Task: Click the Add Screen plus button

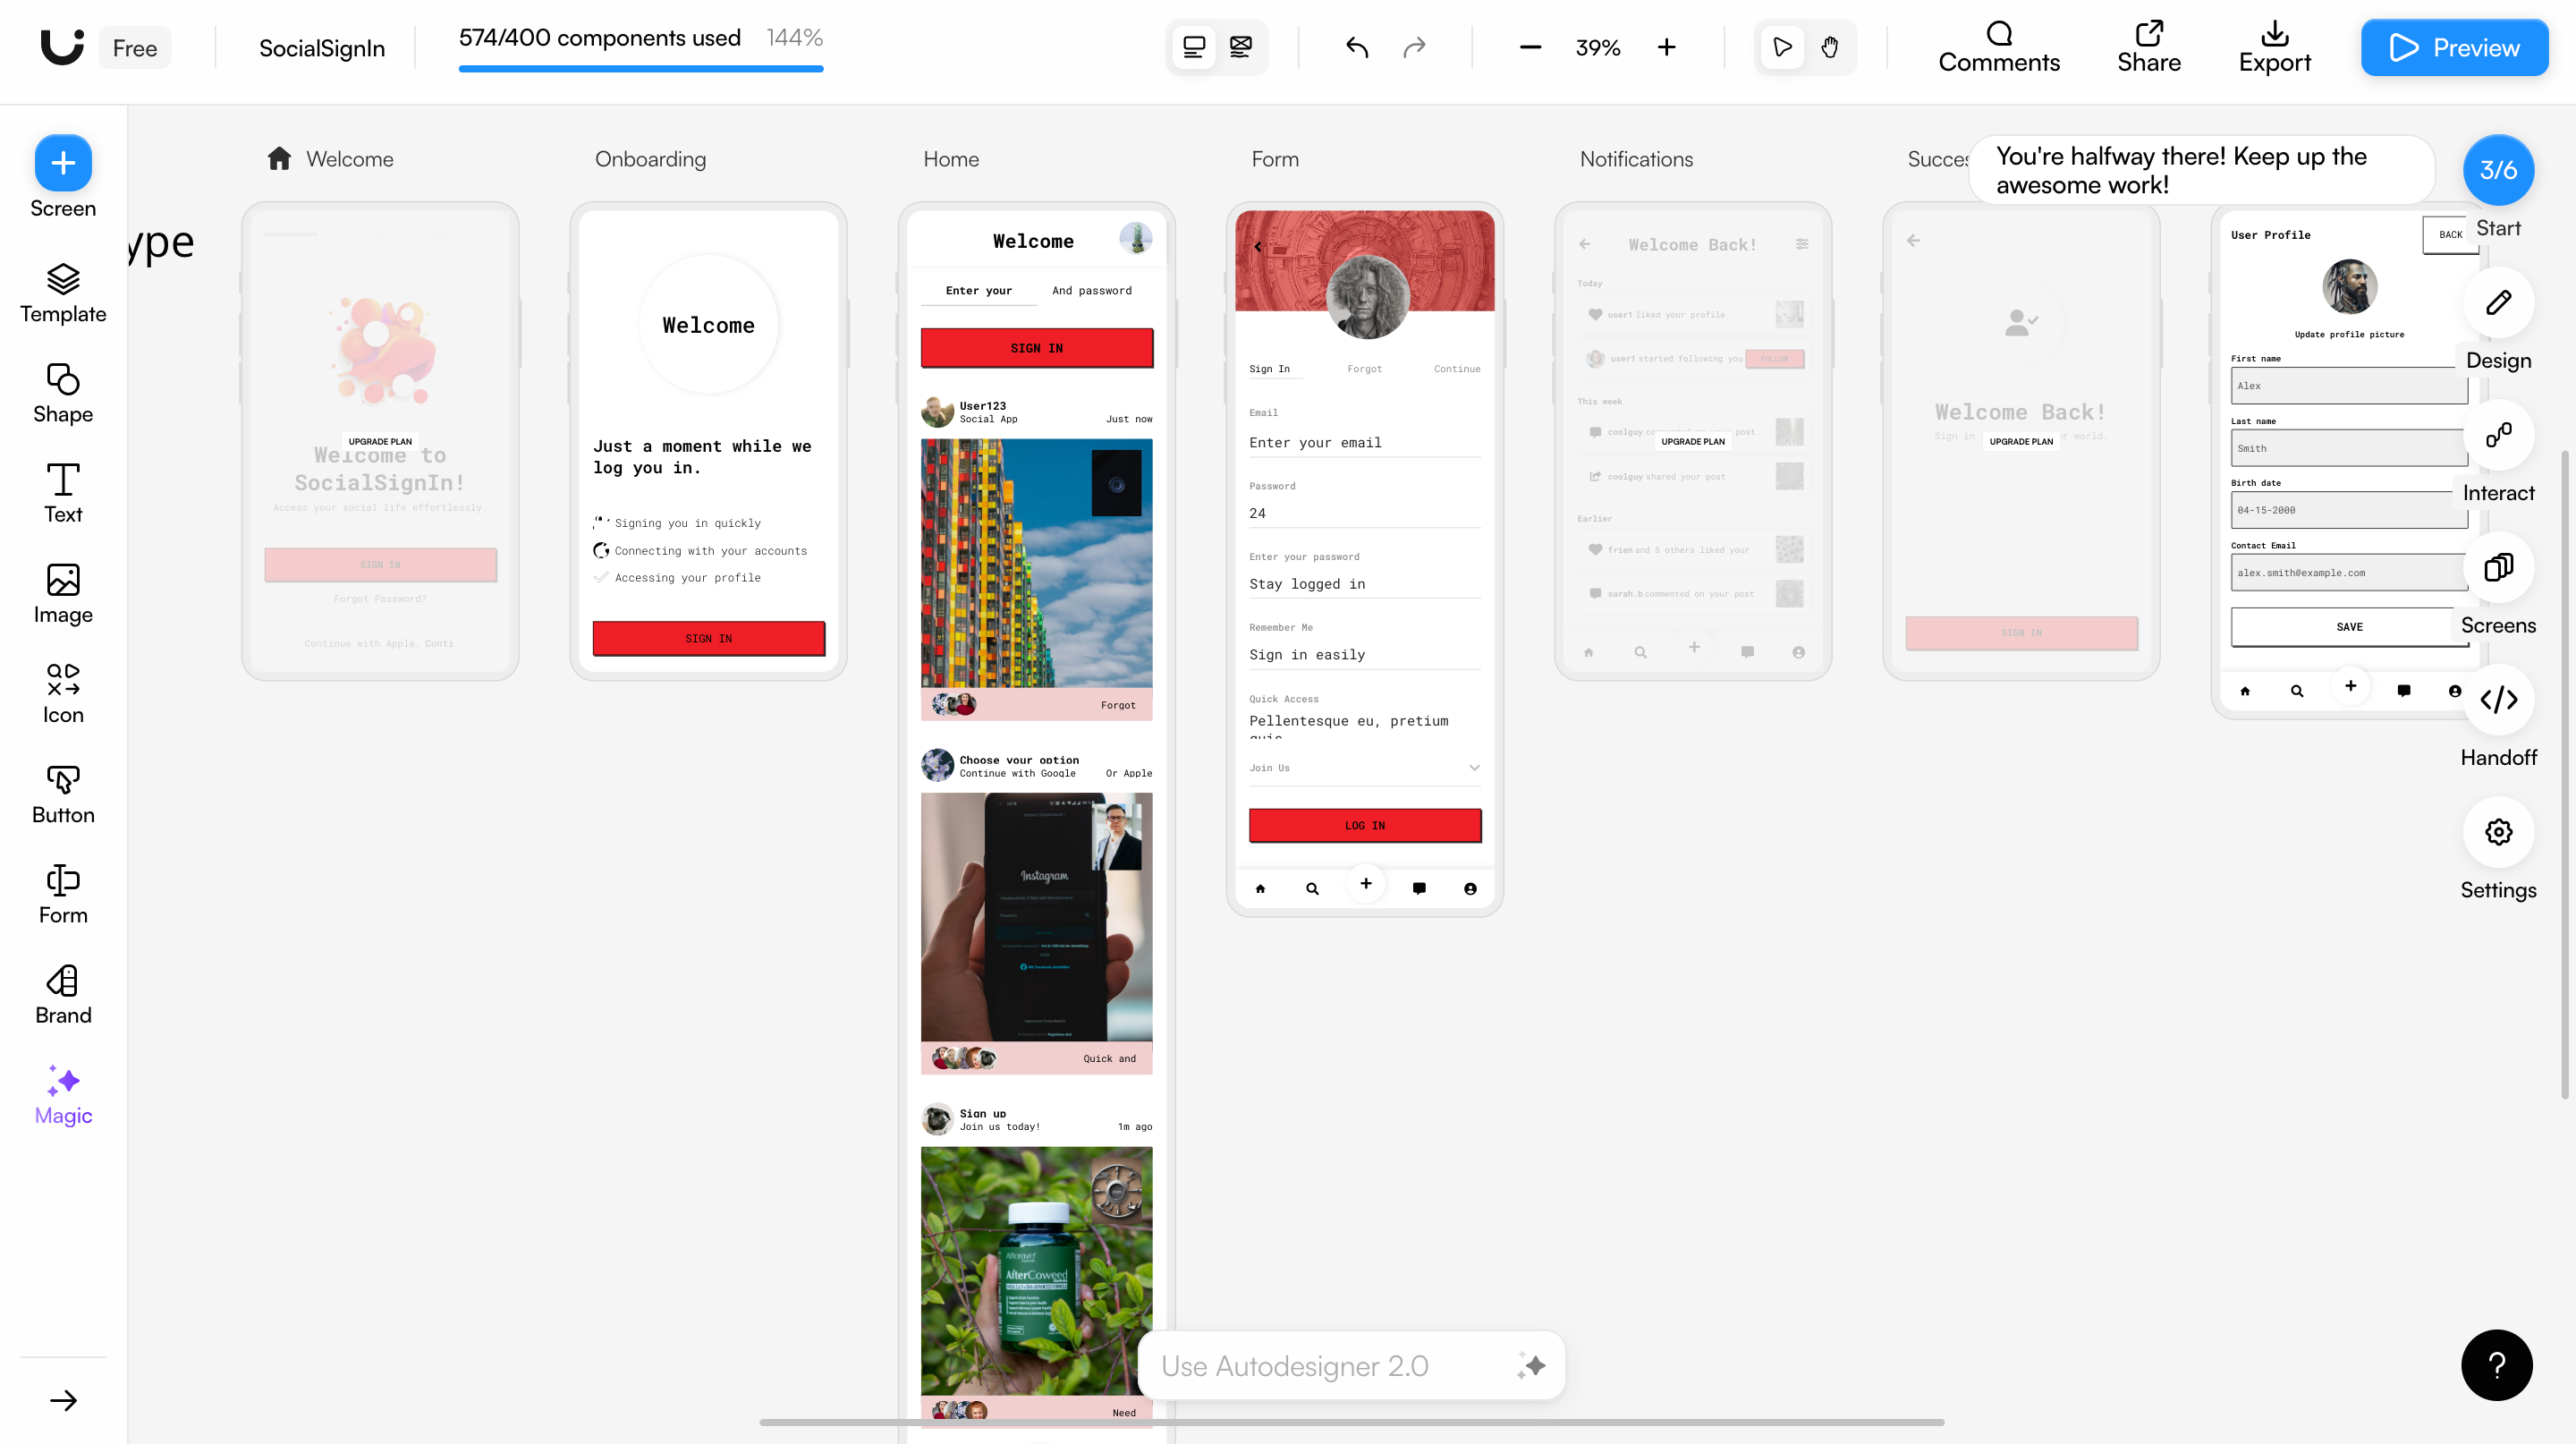Action: [x=63, y=163]
